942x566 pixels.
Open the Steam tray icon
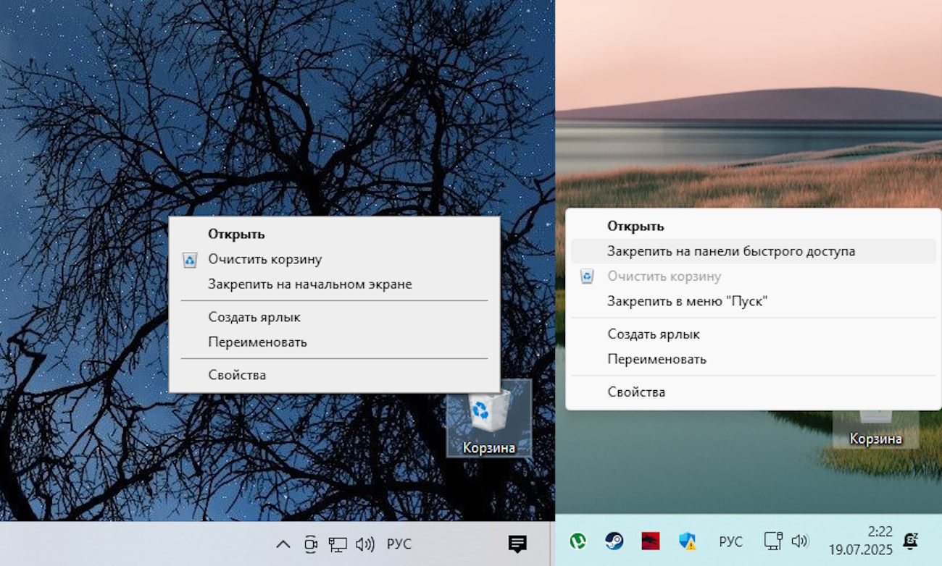click(614, 541)
